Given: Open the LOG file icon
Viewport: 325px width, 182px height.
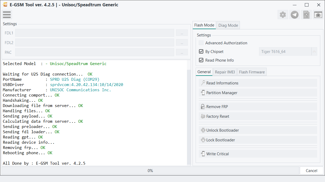Looking at the screenshot, I should tap(306, 15).
